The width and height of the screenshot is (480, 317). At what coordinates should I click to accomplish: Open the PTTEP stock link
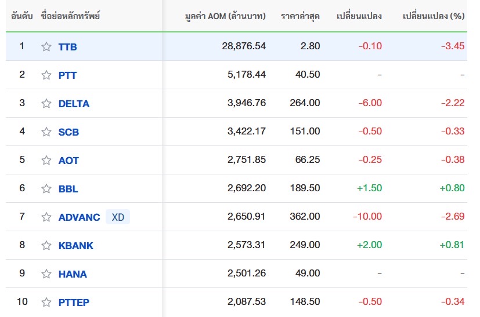74,303
